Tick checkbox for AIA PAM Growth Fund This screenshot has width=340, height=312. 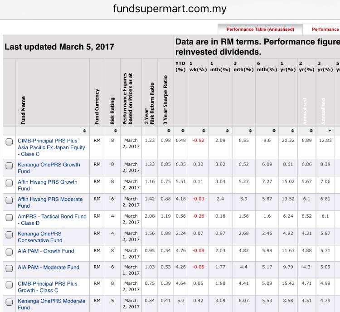pyautogui.click(x=9, y=252)
